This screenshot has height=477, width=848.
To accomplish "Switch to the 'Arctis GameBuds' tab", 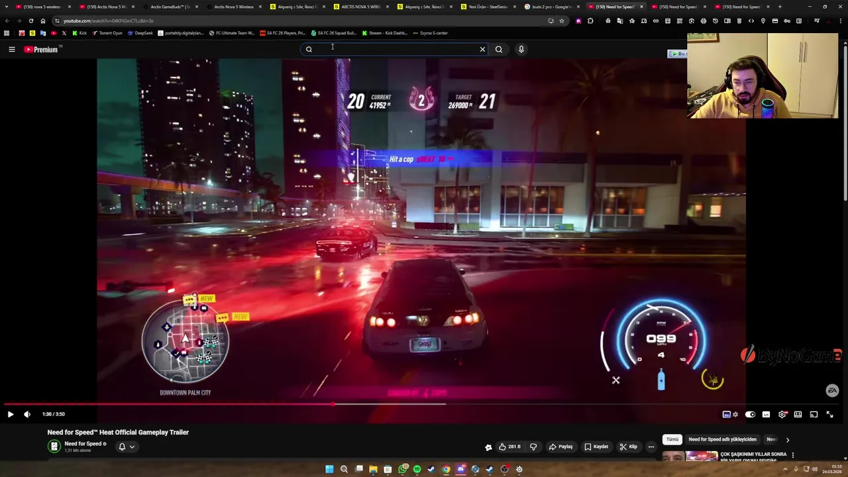I will [170, 7].
